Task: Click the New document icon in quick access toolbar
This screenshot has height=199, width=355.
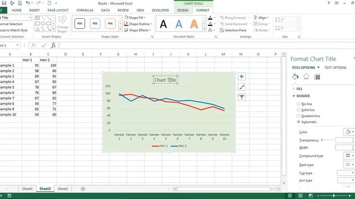Action: (x=49, y=3)
